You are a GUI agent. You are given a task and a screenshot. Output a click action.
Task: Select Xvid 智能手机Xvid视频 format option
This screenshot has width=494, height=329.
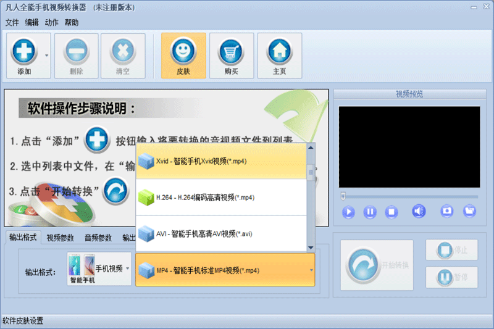pyautogui.click(x=221, y=161)
